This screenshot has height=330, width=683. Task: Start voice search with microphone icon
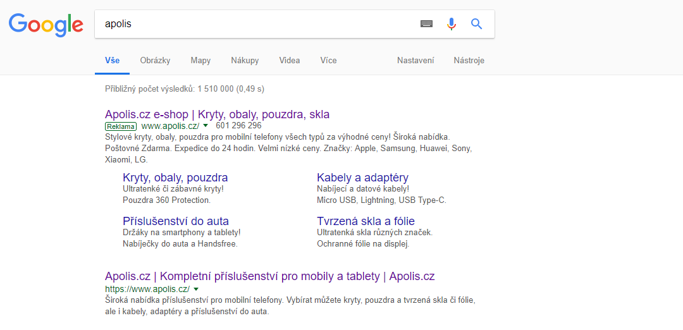(x=452, y=24)
